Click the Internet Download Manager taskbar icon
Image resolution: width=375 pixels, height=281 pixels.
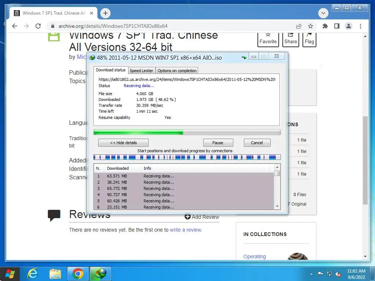[101, 274]
